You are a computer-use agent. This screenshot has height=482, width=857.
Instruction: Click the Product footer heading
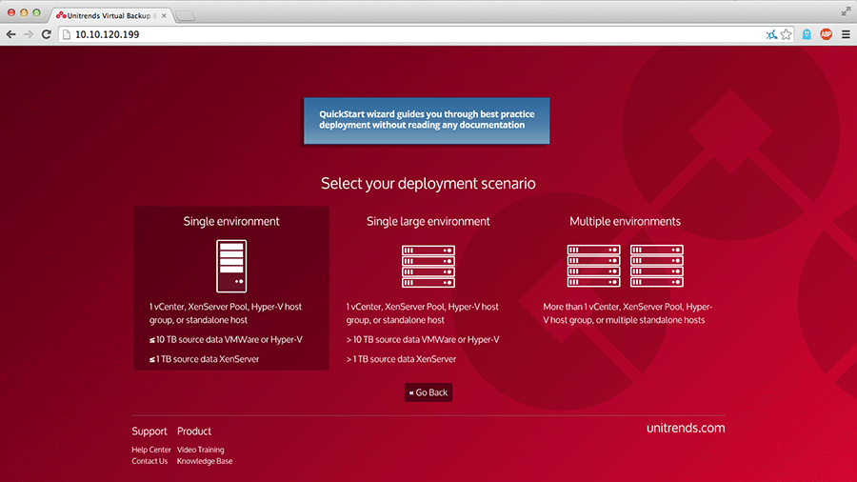coord(194,432)
